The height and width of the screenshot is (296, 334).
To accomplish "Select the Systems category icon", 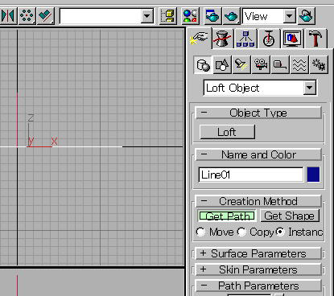I will (x=319, y=64).
